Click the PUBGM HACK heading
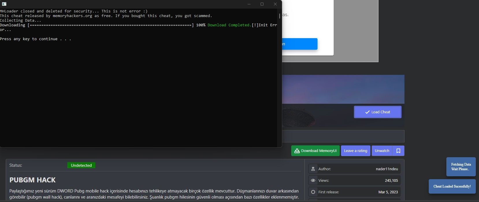Image resolution: width=479 pixels, height=202 pixels. point(32,180)
